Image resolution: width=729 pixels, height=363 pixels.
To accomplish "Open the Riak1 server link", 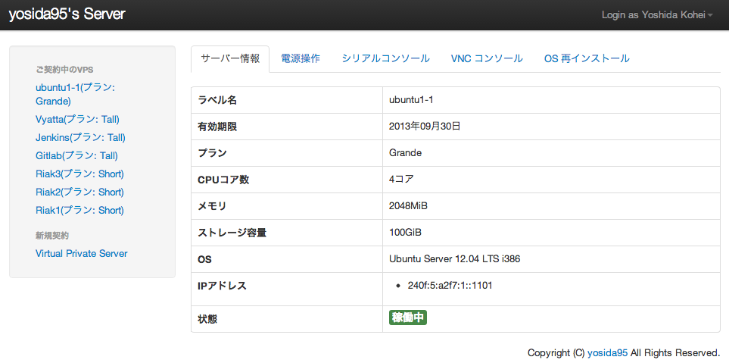I will (79, 210).
